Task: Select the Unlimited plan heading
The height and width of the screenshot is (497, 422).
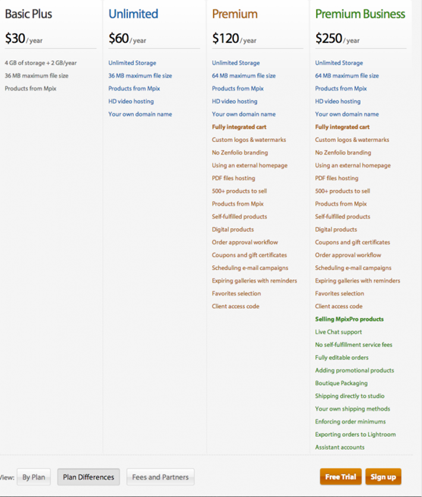Action: (x=133, y=14)
